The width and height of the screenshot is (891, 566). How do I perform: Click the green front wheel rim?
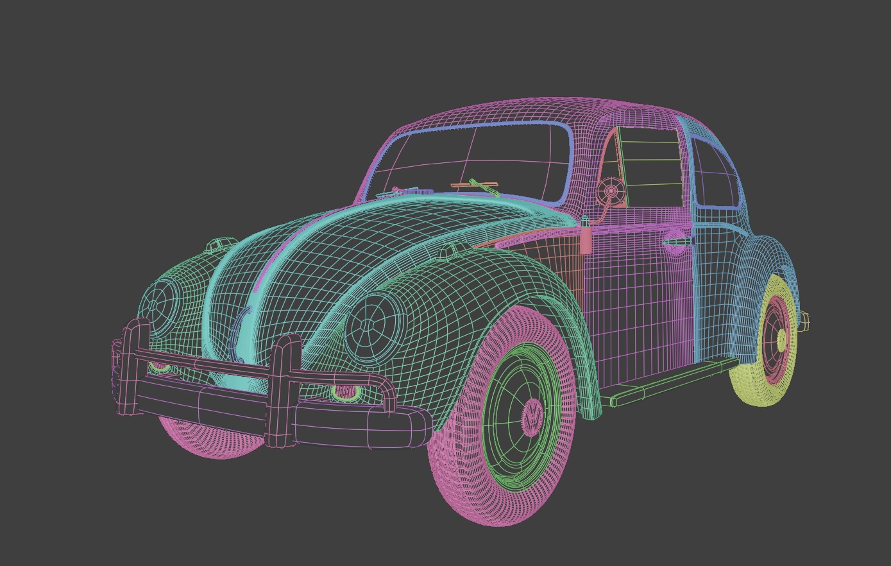click(x=521, y=417)
